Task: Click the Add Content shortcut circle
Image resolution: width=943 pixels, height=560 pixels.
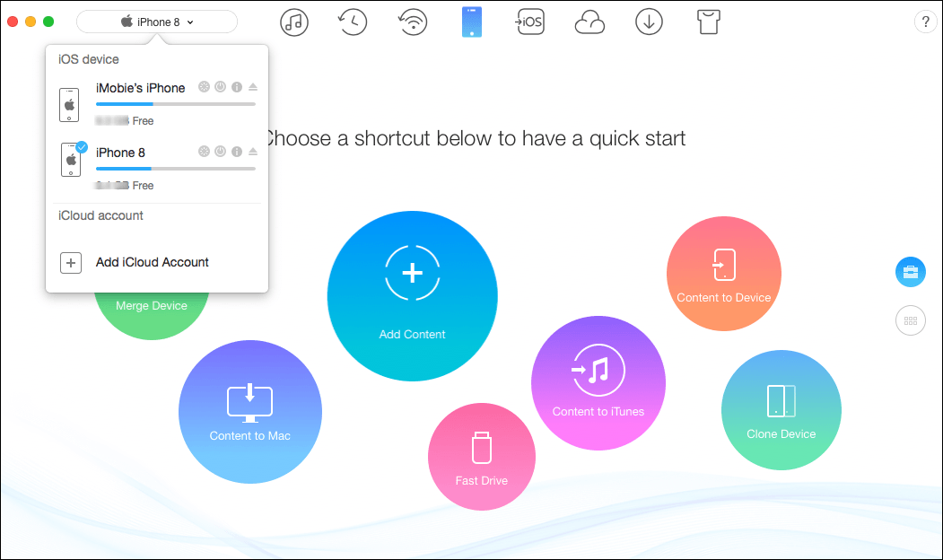Action: pyautogui.click(x=412, y=296)
